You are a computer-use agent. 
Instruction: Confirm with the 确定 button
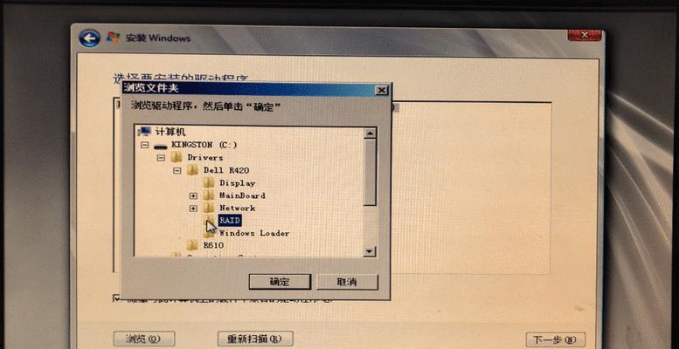280,282
